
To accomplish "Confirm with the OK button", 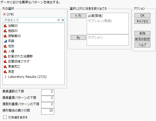I will click(142, 16).
